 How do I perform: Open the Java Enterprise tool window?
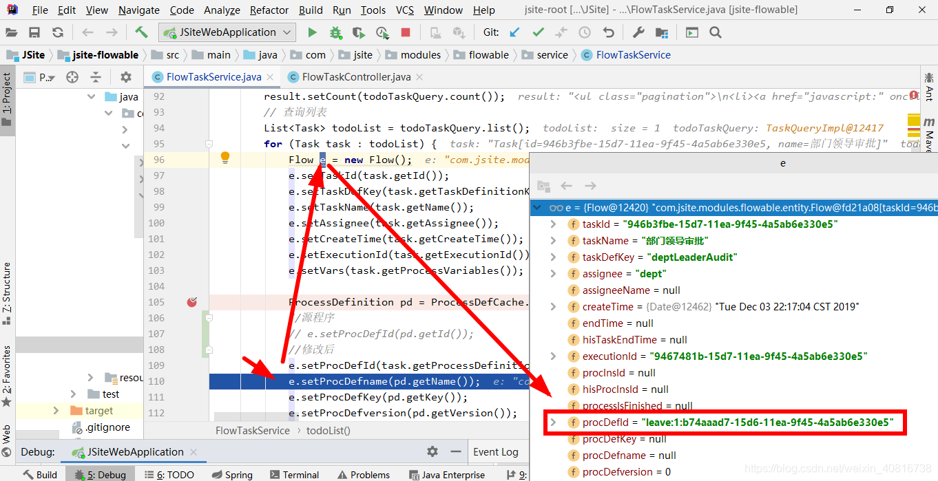pyautogui.click(x=447, y=475)
